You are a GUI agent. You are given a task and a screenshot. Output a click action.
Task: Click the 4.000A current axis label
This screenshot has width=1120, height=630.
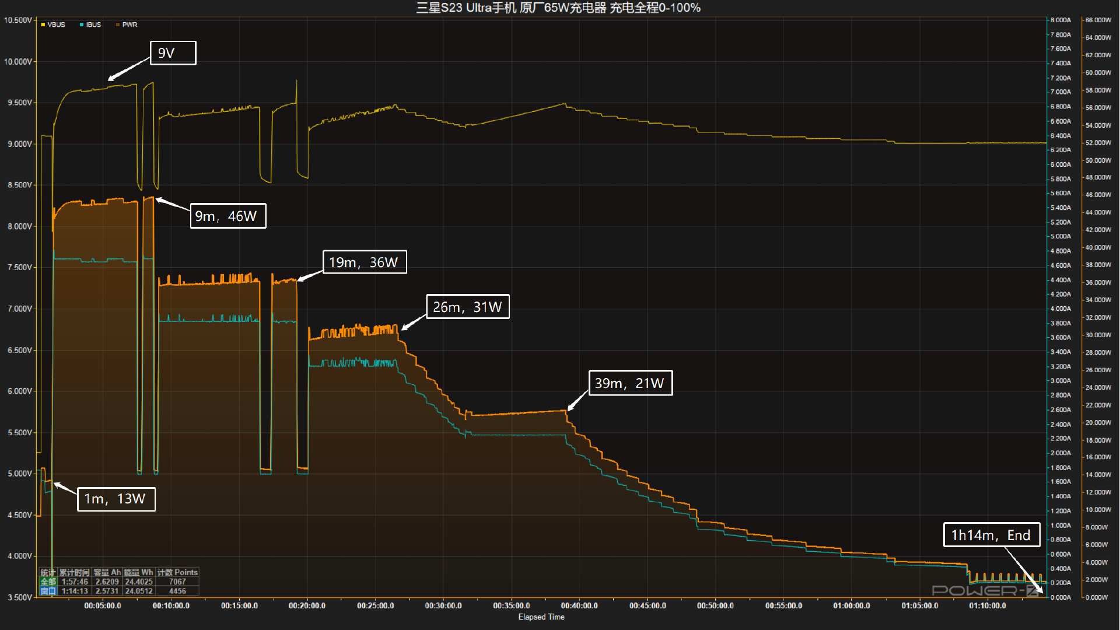pos(1060,309)
